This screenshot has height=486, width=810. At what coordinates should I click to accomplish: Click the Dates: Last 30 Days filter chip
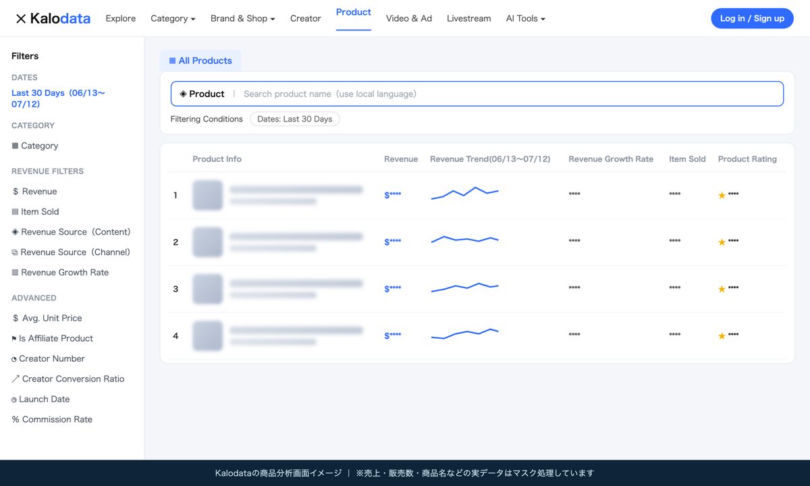[295, 119]
